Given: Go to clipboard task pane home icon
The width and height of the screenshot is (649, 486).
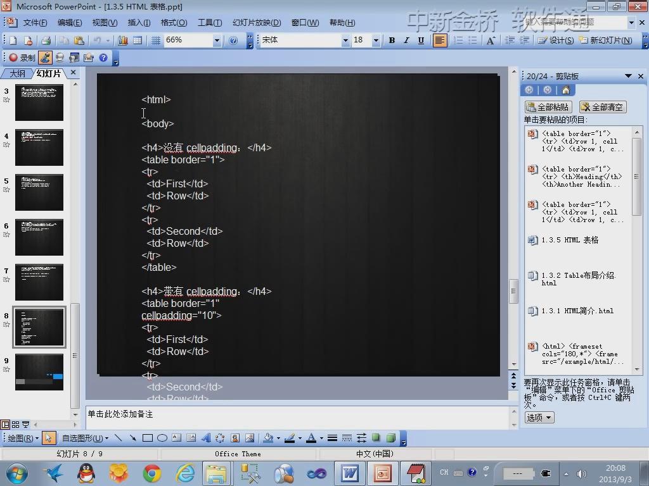Looking at the screenshot, I should (x=566, y=90).
